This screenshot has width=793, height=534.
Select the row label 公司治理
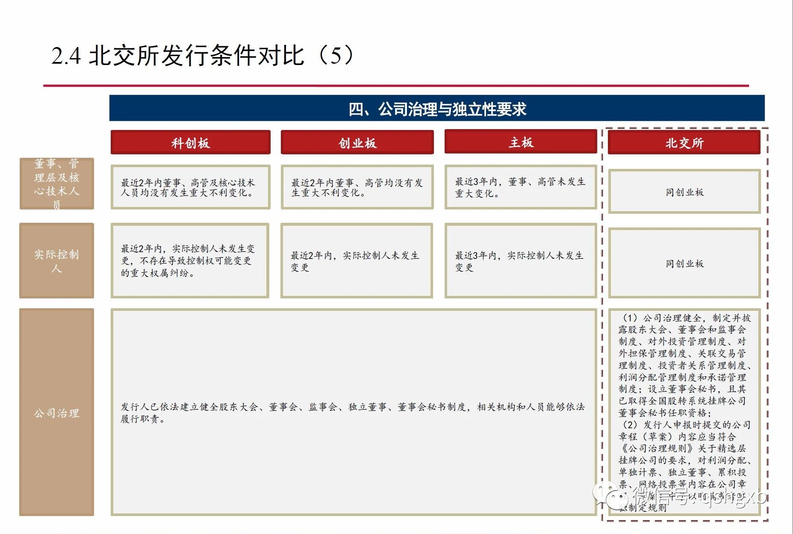tap(56, 412)
